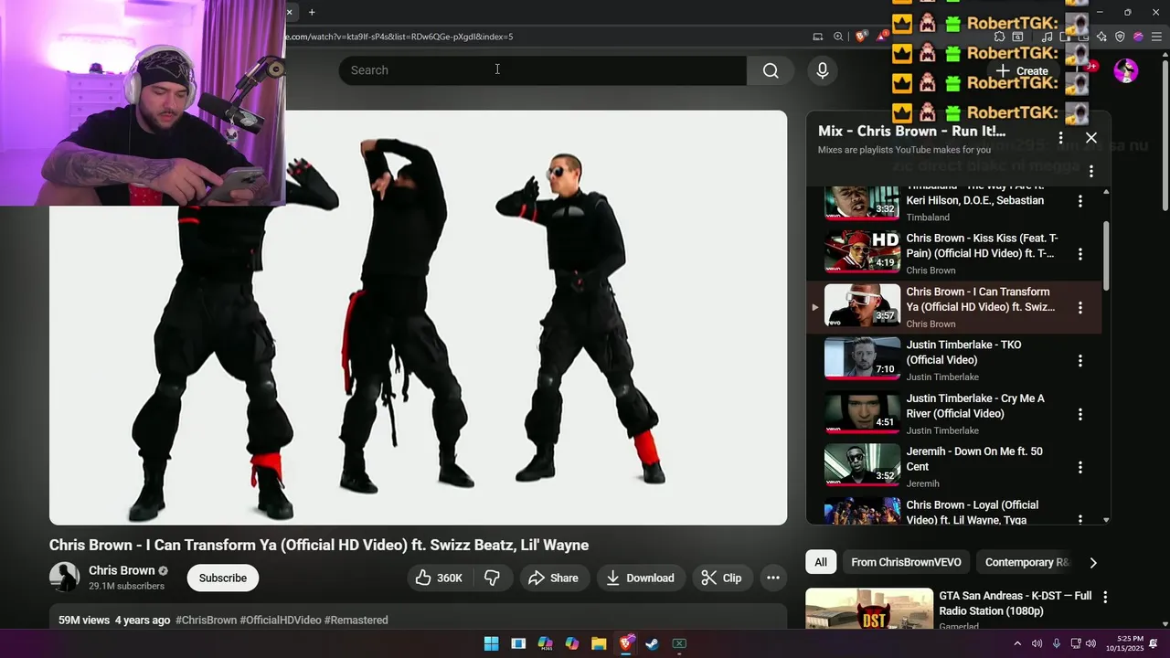Select the All filter chip
1170x658 pixels.
821,562
